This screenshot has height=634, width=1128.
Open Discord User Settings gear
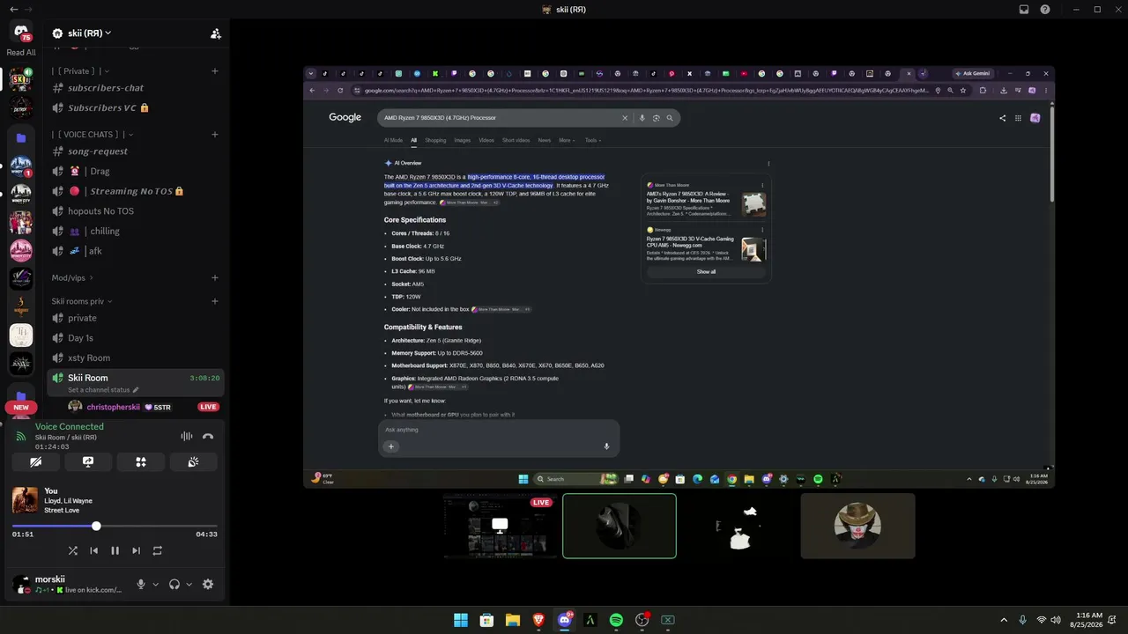(208, 584)
